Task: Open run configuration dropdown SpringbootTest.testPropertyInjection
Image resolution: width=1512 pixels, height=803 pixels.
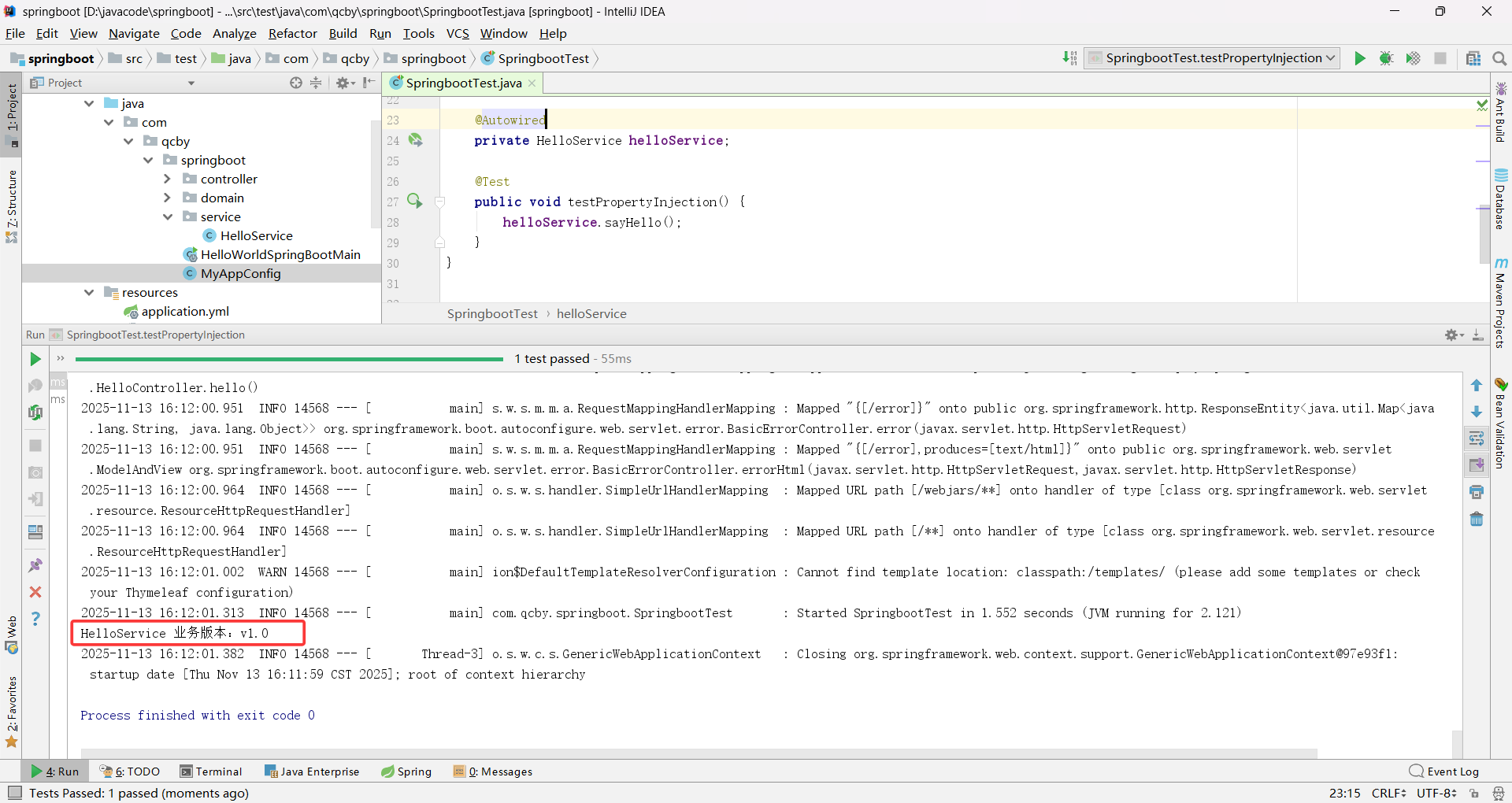Action: [x=1212, y=58]
